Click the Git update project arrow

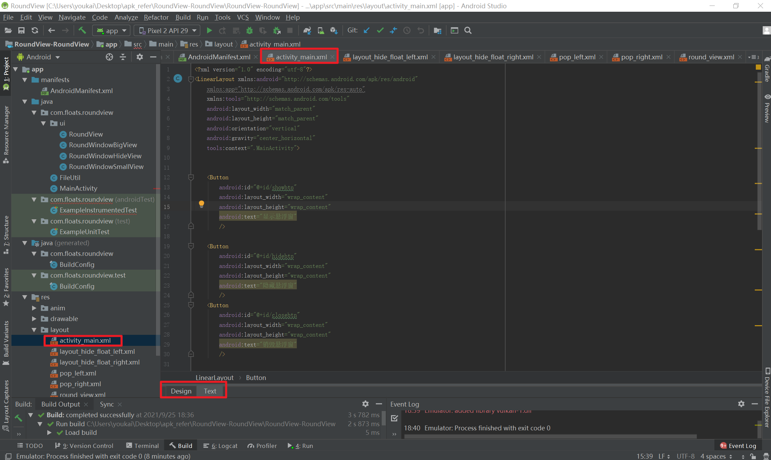click(367, 31)
